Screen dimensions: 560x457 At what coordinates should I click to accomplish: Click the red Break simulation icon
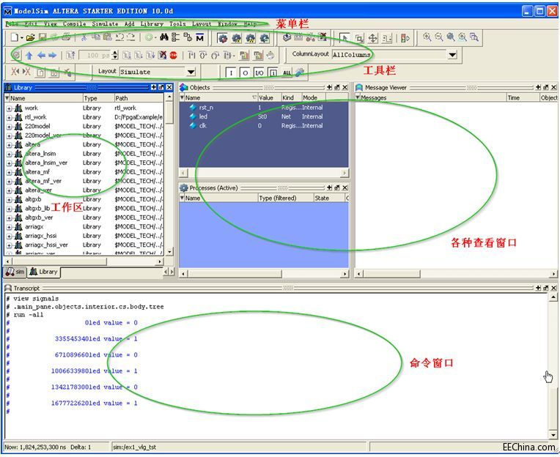173,55
